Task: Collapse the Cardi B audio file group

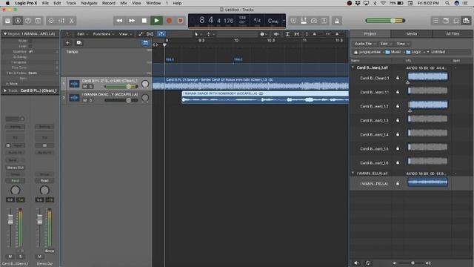Action: point(353,67)
